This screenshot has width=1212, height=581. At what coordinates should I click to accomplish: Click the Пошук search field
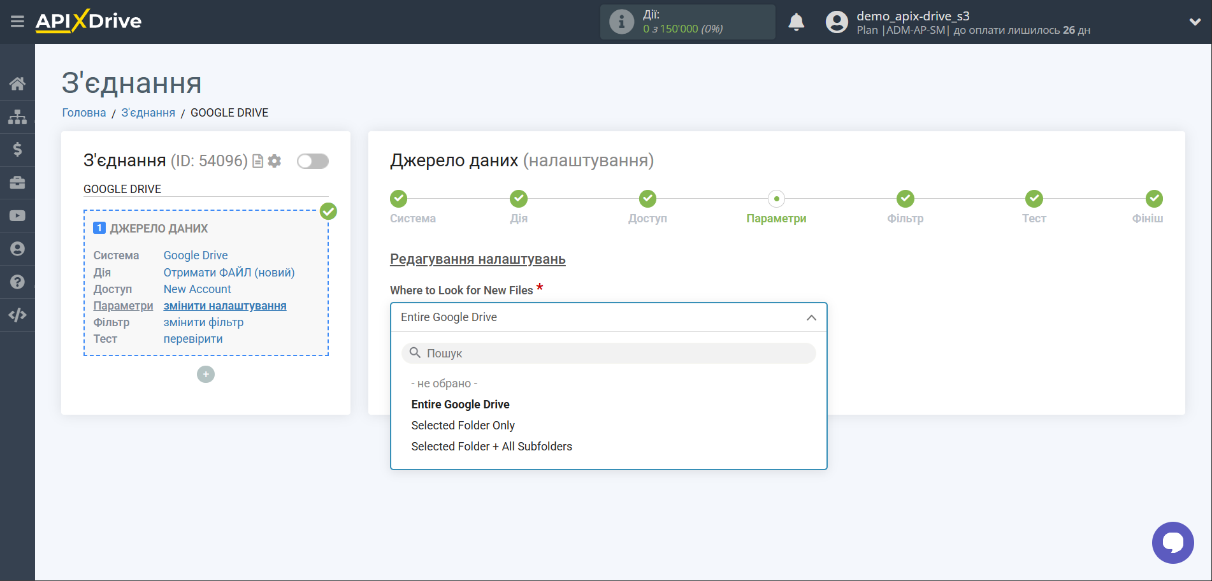(609, 353)
